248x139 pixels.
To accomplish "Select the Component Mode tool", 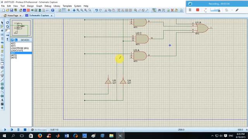I will (x=2, y=27).
